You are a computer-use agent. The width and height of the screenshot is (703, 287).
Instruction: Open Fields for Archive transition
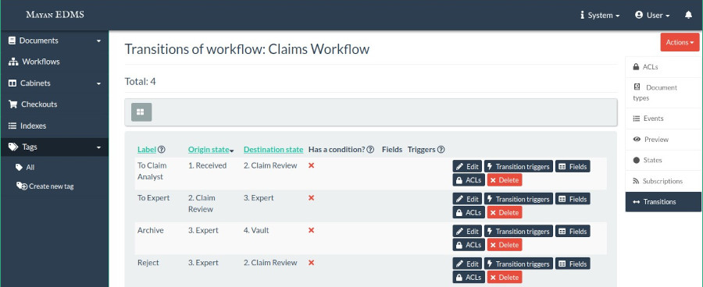[x=573, y=232]
